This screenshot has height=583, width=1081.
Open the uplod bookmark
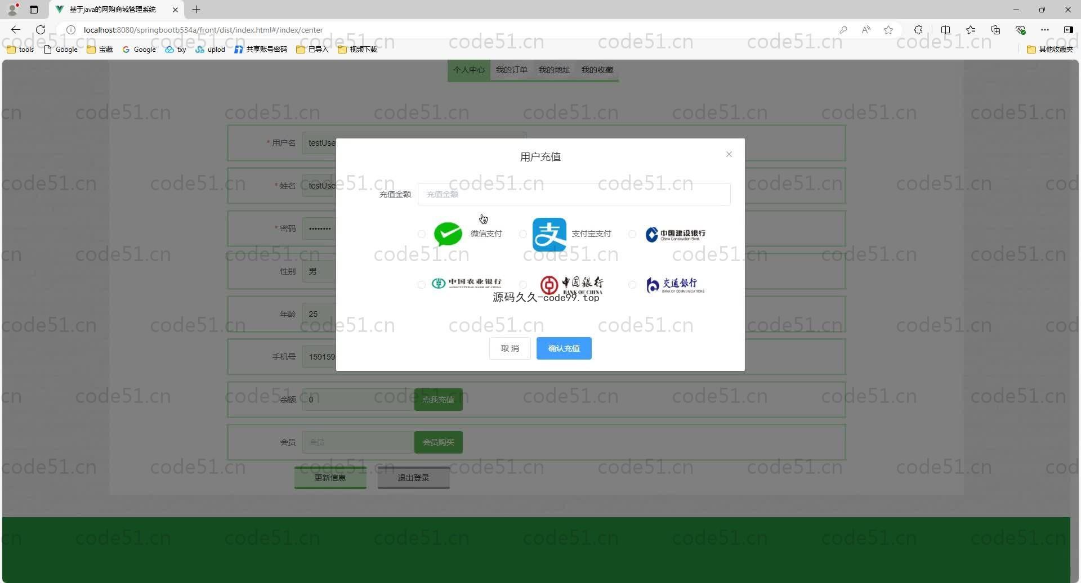click(211, 50)
